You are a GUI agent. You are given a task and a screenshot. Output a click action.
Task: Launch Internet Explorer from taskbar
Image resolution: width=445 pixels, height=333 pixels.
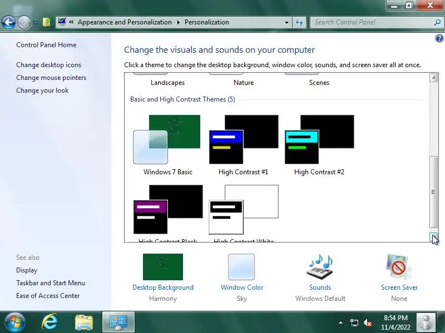click(x=50, y=322)
